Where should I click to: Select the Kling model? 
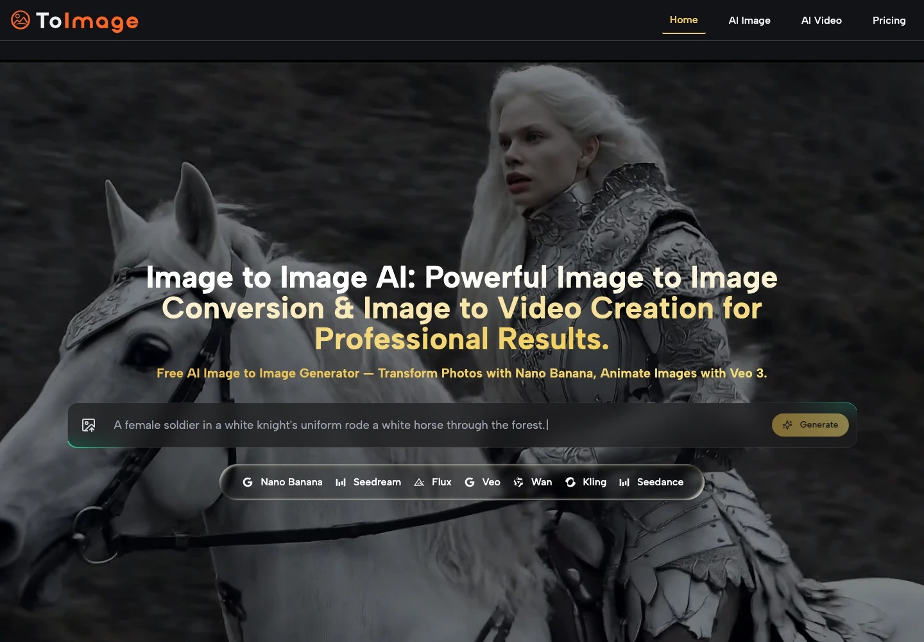pyautogui.click(x=585, y=482)
